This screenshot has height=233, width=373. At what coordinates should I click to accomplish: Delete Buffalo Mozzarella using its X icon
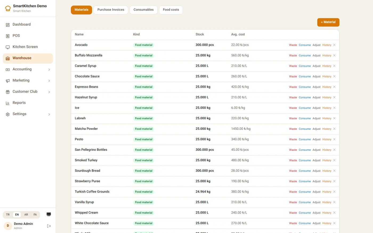tap(334, 55)
